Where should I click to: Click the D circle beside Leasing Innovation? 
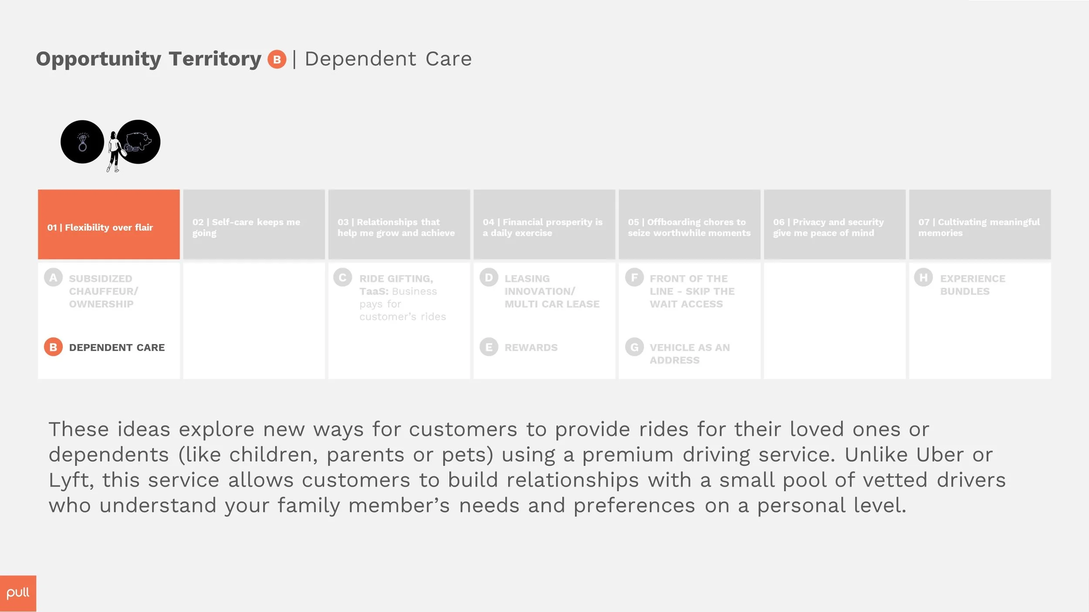click(x=489, y=278)
